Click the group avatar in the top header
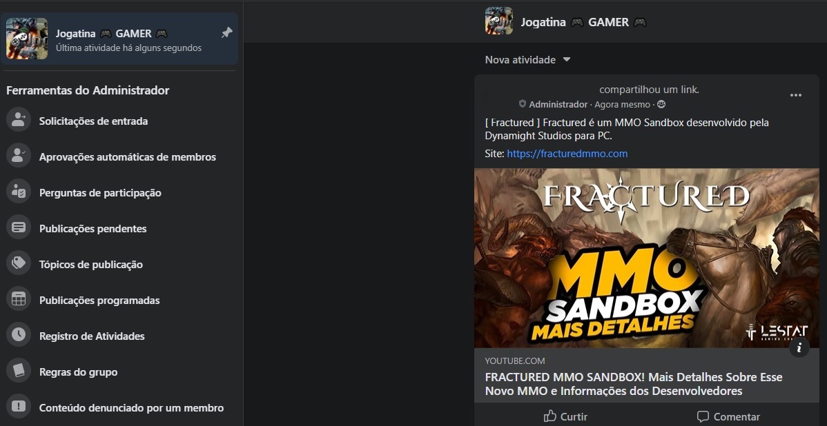The width and height of the screenshot is (827, 426). pos(499,21)
